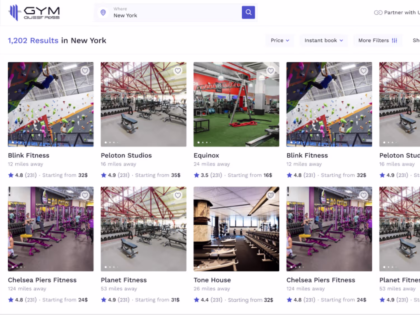
Task: Click the rating star beside Equinox's 3.5
Action: [197, 175]
